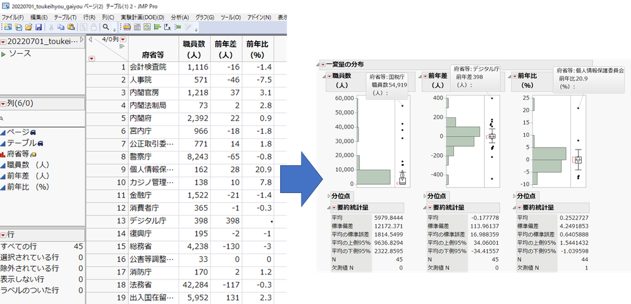Viewport: 631px width, 304px height.
Task: Open the red triangle menu next to 4/0列
Action: (x=123, y=39)
